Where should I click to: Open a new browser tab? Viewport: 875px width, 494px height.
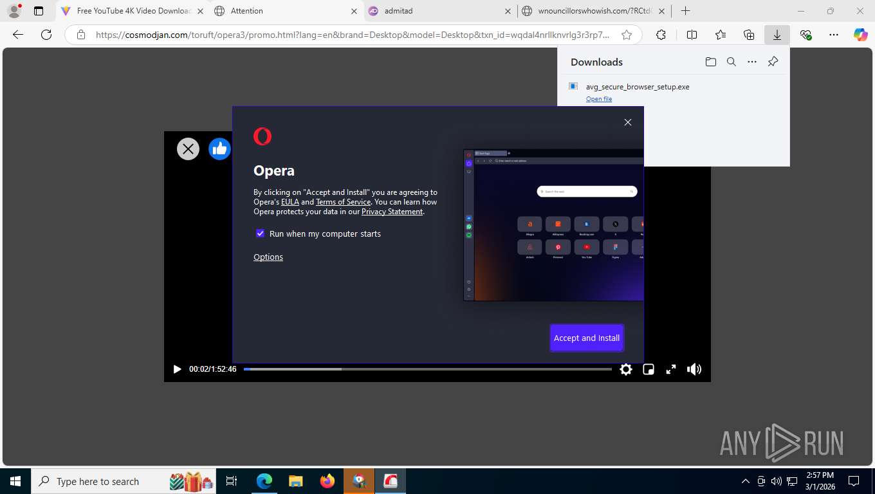[x=686, y=11]
